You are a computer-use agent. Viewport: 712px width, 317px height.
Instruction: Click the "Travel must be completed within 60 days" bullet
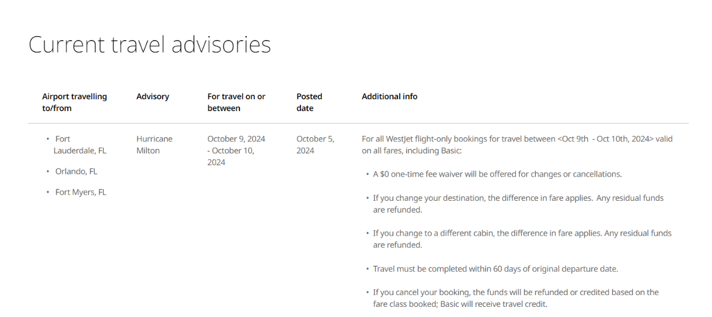click(x=495, y=269)
